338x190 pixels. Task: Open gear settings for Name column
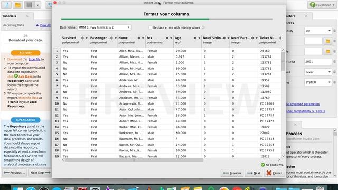[139, 38]
